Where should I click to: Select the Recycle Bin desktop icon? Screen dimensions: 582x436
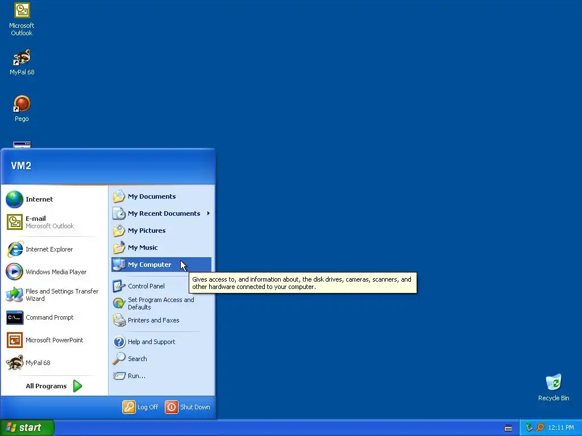pyautogui.click(x=554, y=388)
